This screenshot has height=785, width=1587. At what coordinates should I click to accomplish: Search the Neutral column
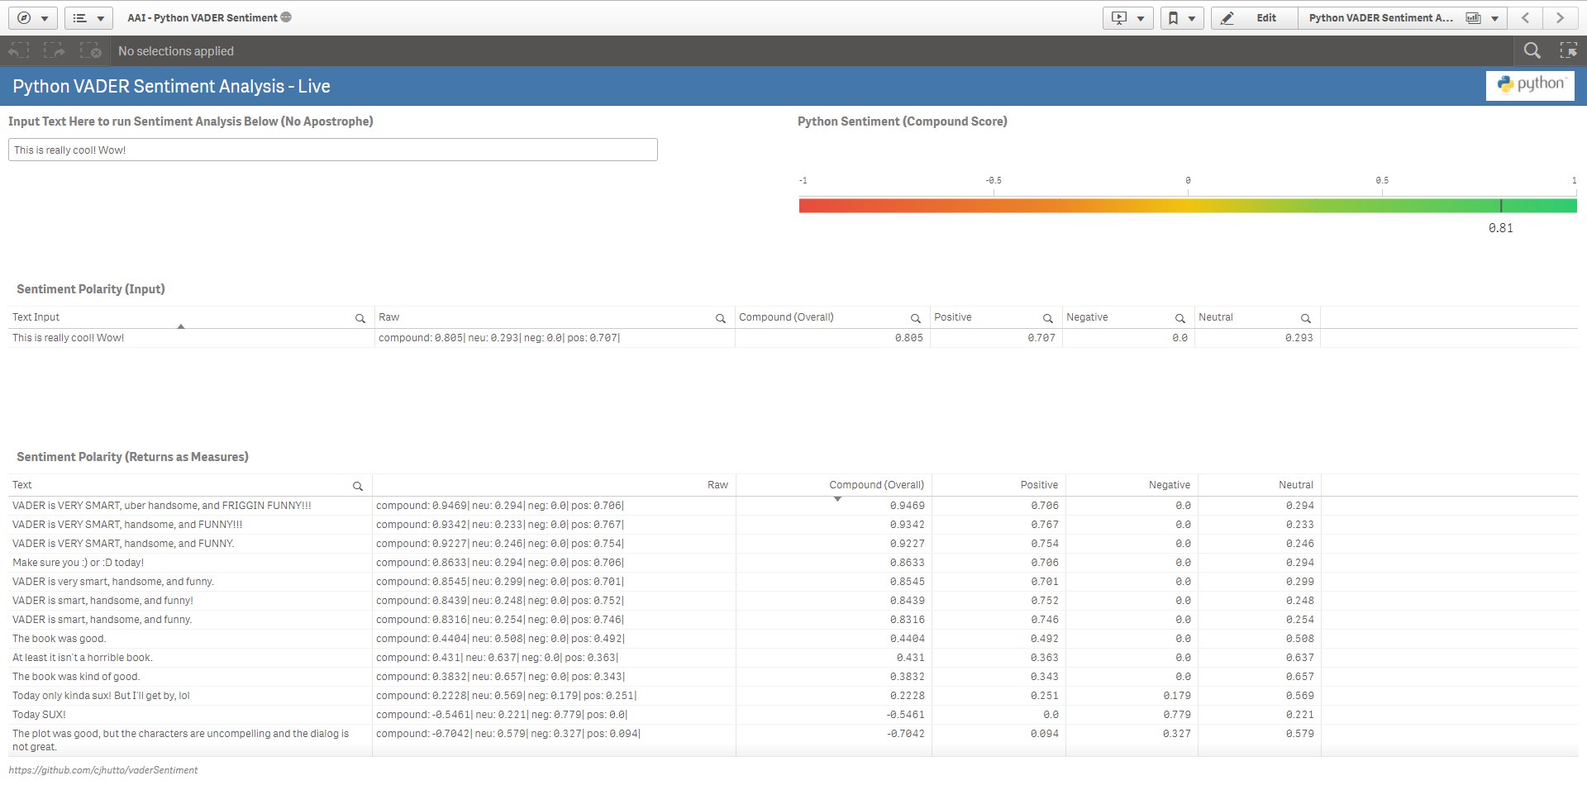coord(1306,318)
